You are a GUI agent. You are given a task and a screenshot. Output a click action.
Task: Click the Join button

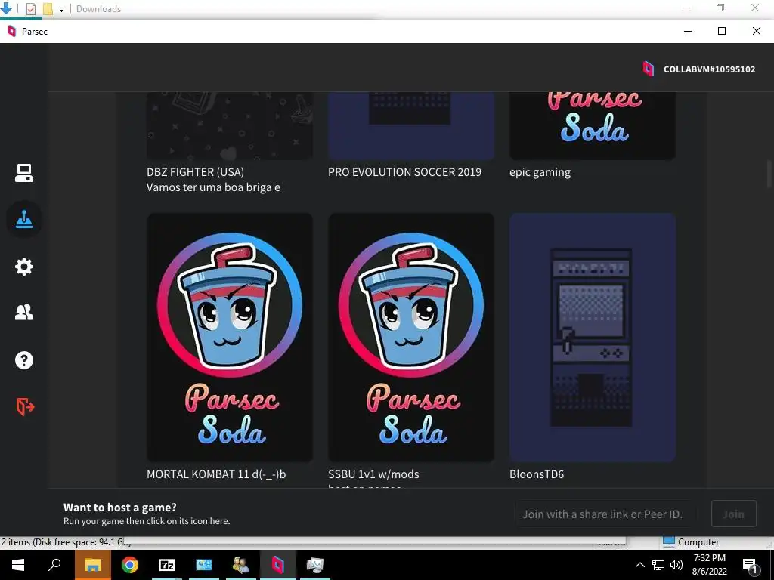[x=733, y=514]
